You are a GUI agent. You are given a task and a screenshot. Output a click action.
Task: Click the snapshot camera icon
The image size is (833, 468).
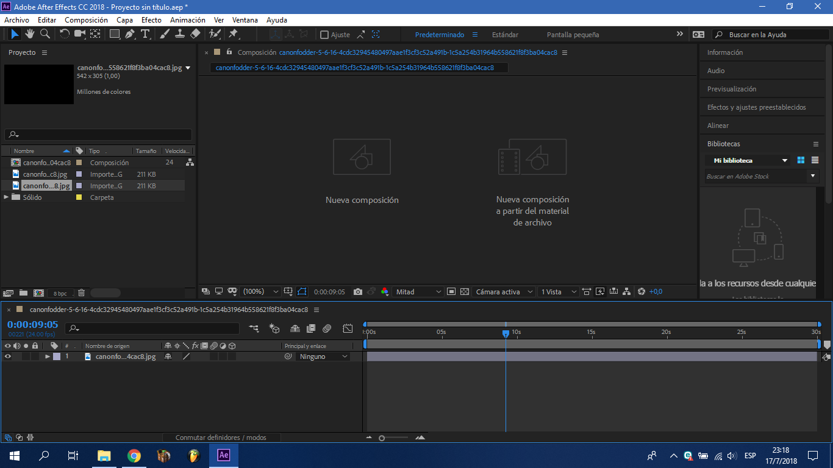tap(358, 292)
